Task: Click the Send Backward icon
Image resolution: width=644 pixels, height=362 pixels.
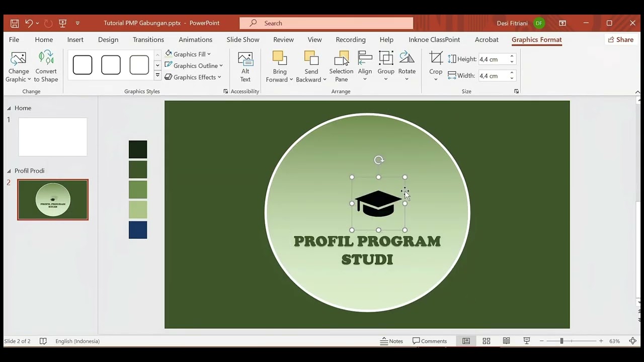Action: [311, 59]
